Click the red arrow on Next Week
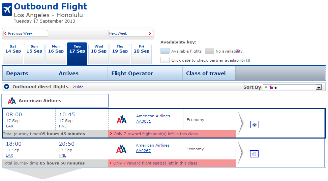Screen dimensions: 328x181 (150, 33)
